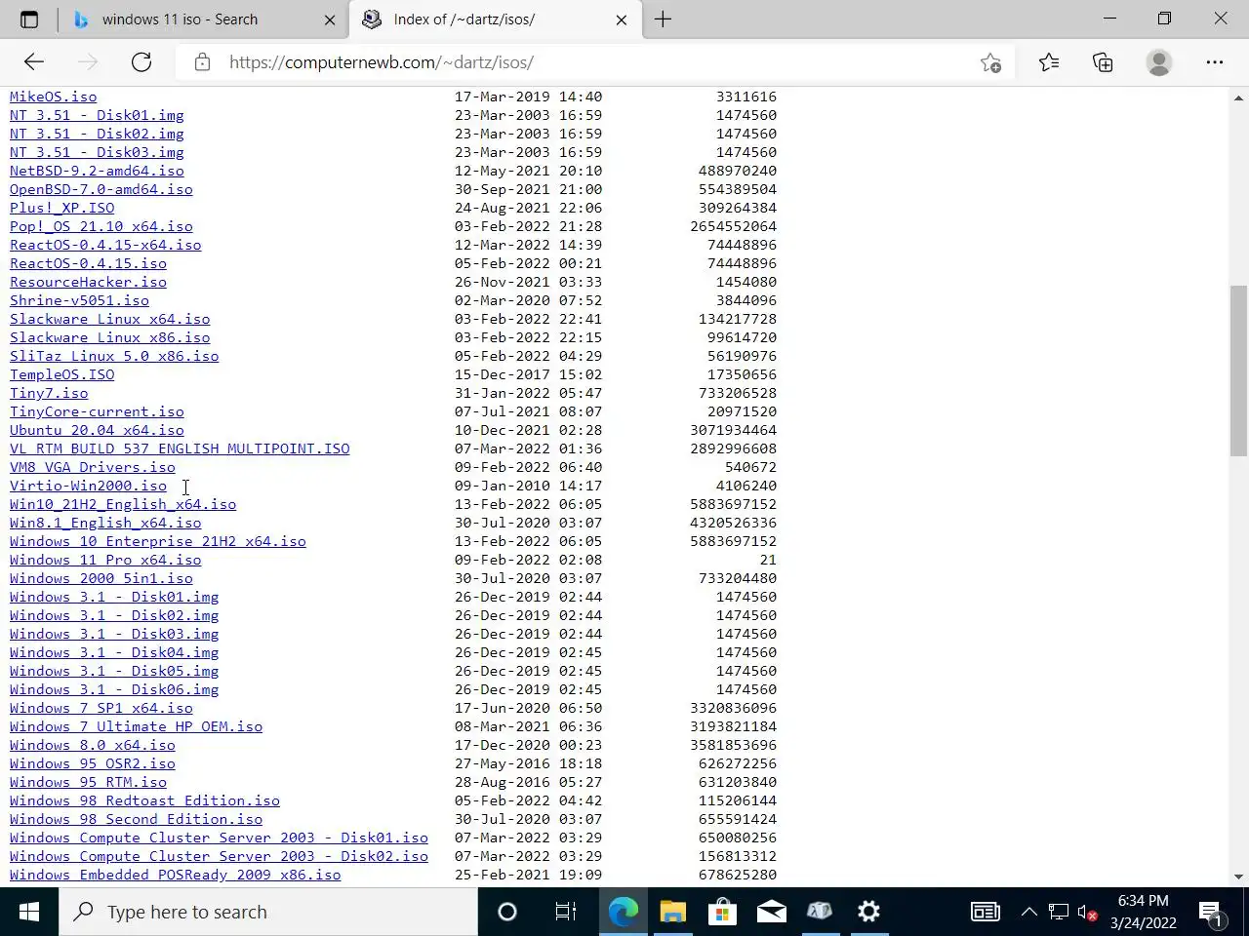Click the vertical scrollbar thumb

tap(1238, 370)
